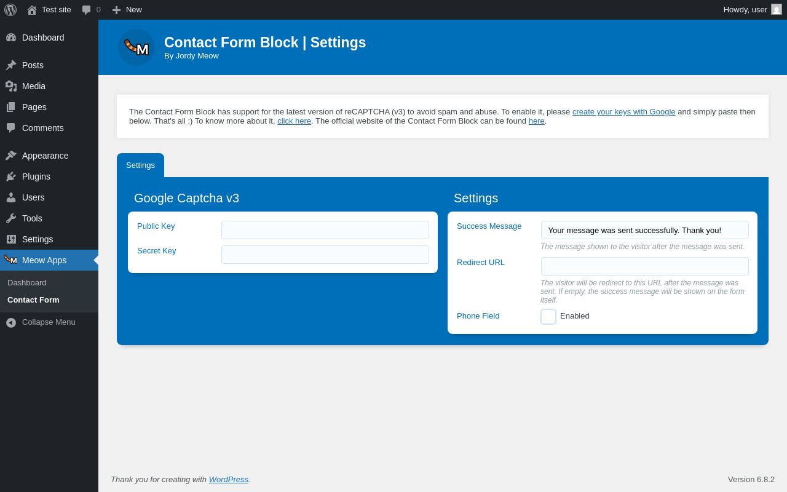Open the Appearance menu
This screenshot has height=492, width=787.
click(45, 156)
